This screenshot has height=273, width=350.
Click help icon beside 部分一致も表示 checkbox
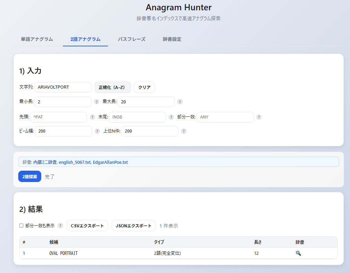click(61, 226)
